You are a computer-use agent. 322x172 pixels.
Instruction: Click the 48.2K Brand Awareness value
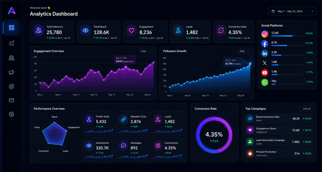pyautogui.click(x=296, y=118)
